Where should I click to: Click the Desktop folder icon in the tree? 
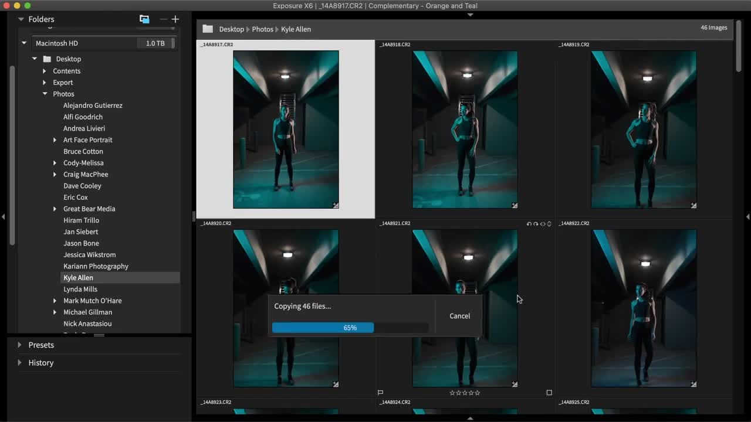47,59
